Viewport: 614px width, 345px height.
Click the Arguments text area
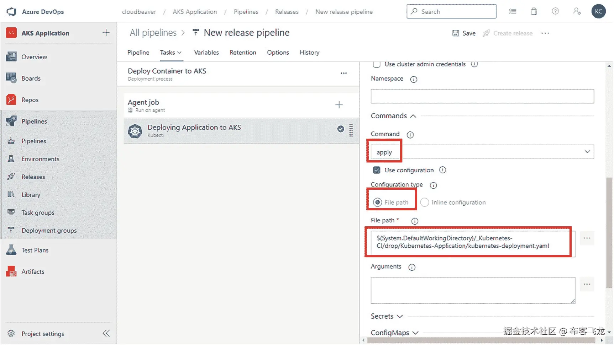click(x=473, y=290)
